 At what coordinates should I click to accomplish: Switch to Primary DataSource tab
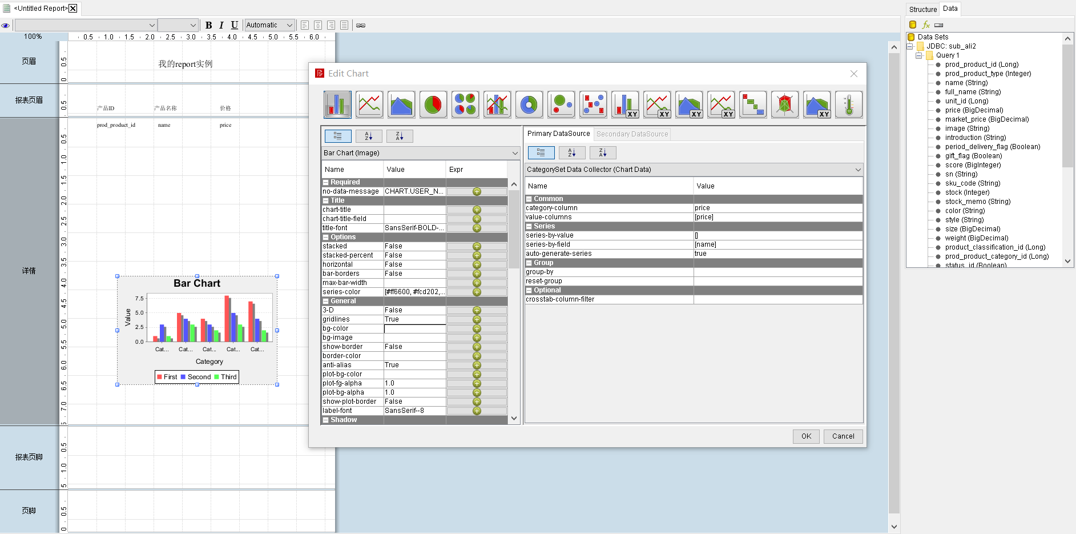point(558,134)
